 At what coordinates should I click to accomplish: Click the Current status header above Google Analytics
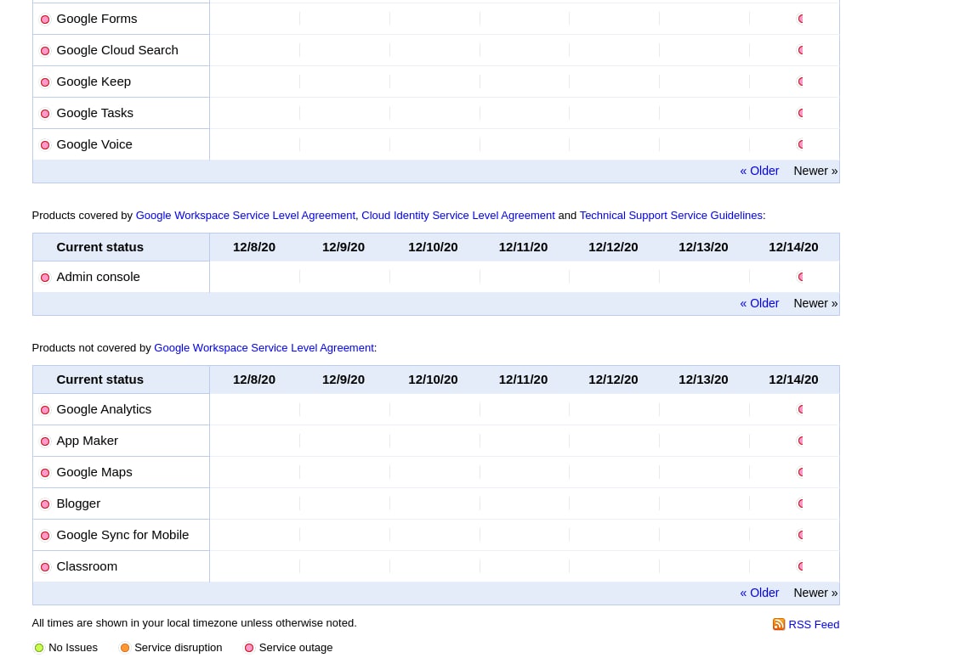pyautogui.click(x=99, y=380)
